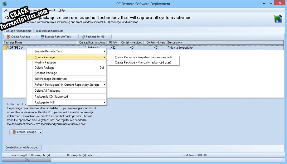Select the Contains drivers column header
Viewport: 287px width, 164px height.
(155, 42)
